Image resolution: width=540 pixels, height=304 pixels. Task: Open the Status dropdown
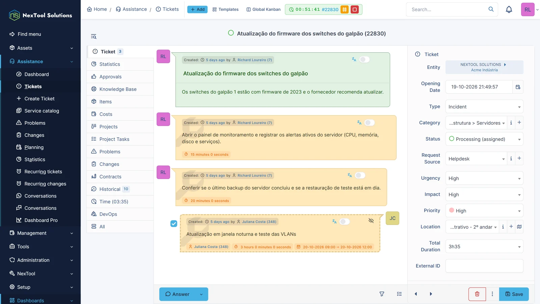484,139
